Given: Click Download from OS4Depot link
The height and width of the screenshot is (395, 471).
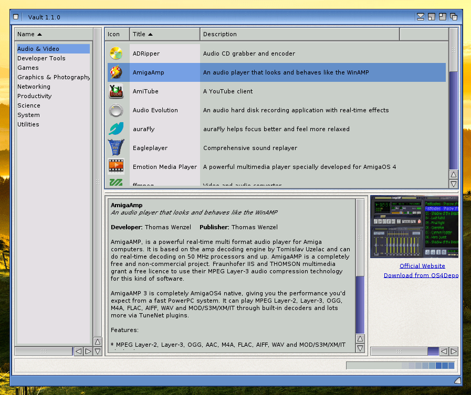Looking at the screenshot, I should (x=421, y=275).
